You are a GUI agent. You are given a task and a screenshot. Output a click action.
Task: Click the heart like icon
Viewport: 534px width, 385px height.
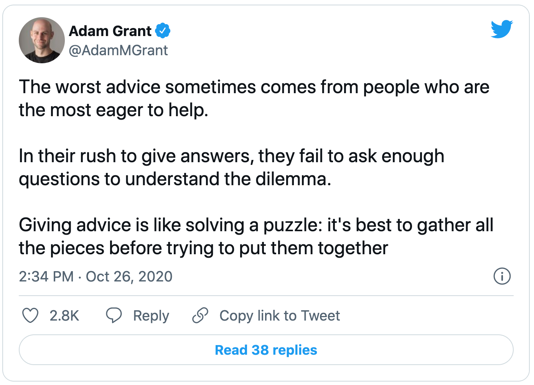(x=30, y=316)
